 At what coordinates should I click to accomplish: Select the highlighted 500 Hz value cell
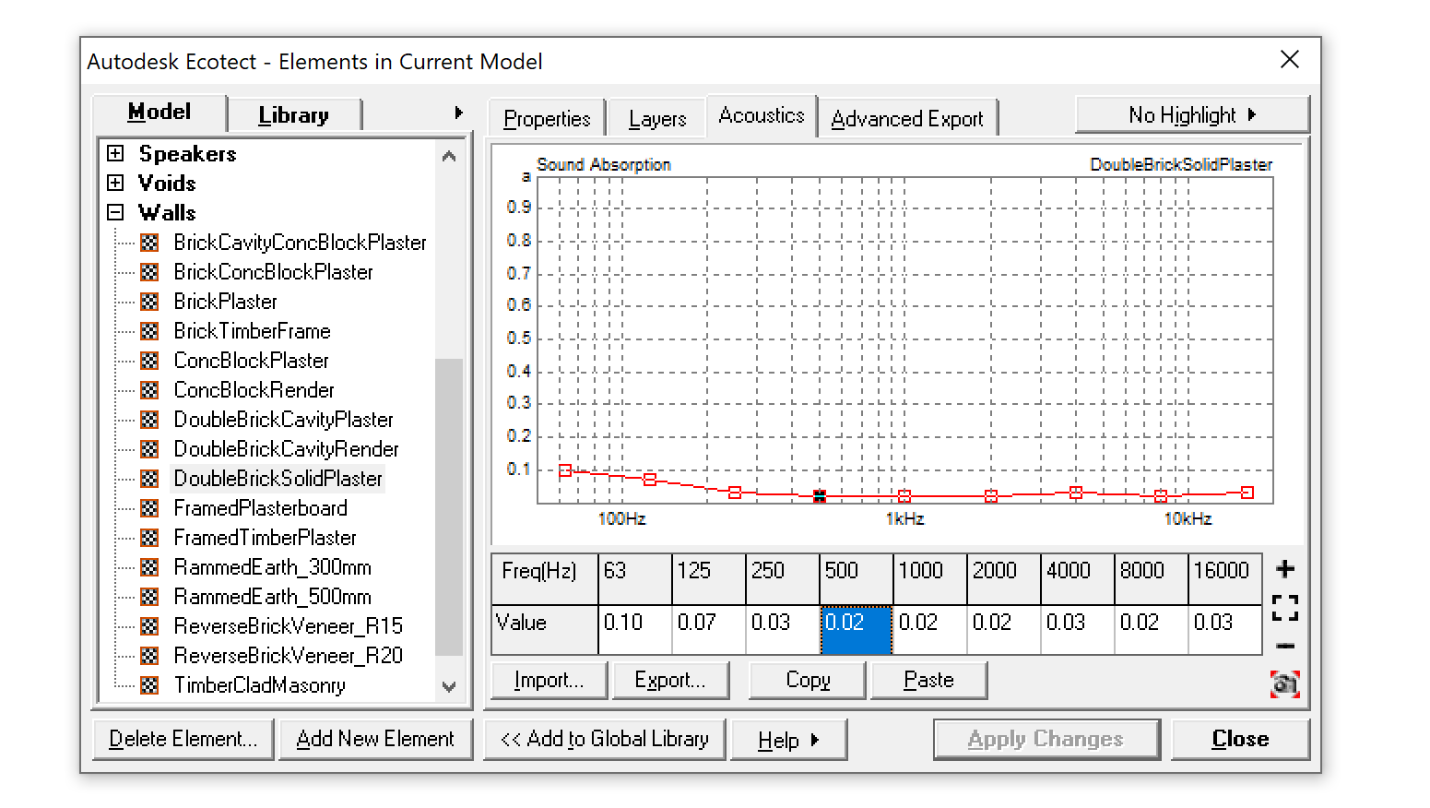(857, 629)
